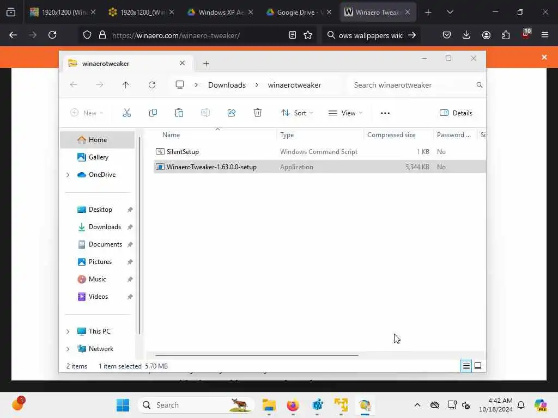Close the winaerotweaker Explorer tab
558x418 pixels.
pos(182,63)
